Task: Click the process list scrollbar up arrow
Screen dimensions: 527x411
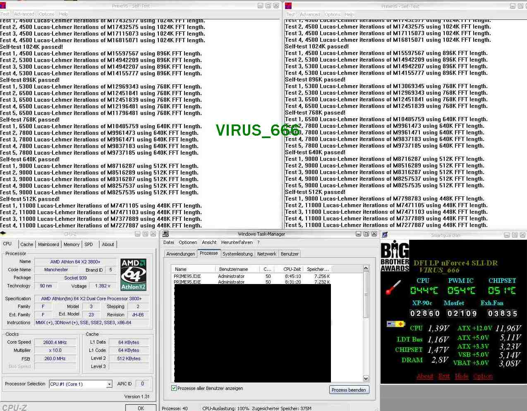Action: pyautogui.click(x=366, y=269)
